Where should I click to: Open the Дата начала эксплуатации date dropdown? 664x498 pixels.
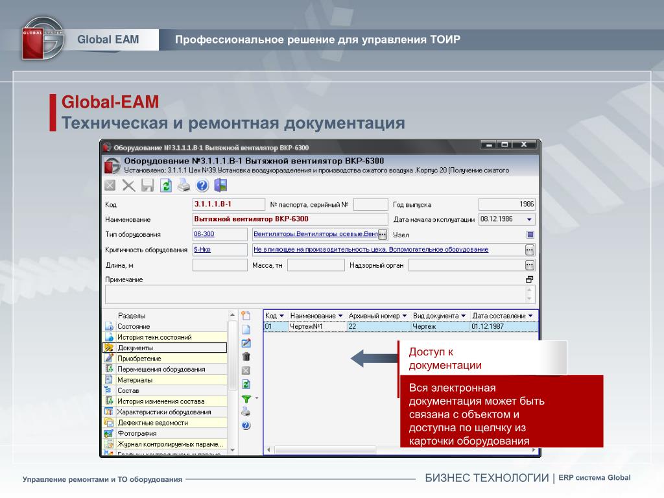point(529,219)
